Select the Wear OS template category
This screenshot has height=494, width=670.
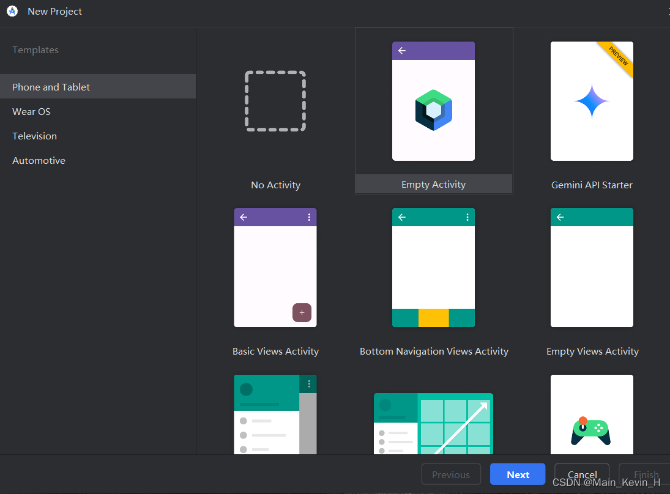(98, 111)
